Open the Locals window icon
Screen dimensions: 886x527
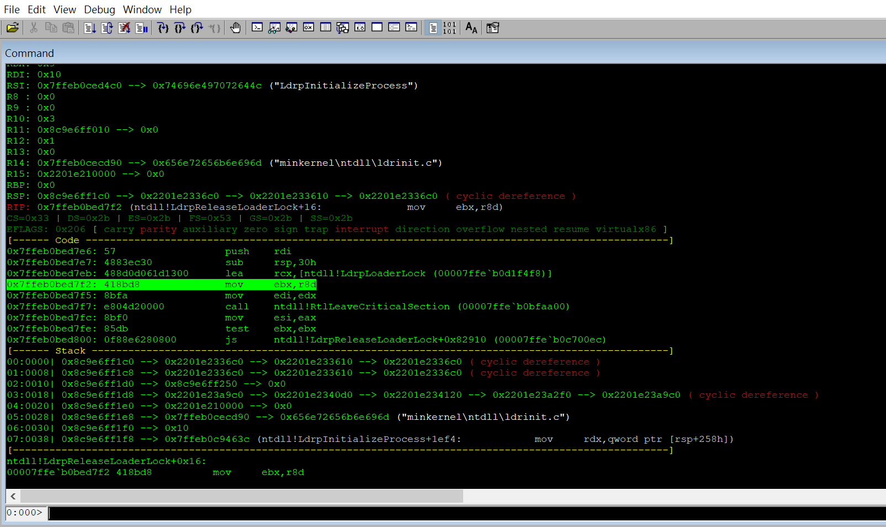point(291,28)
